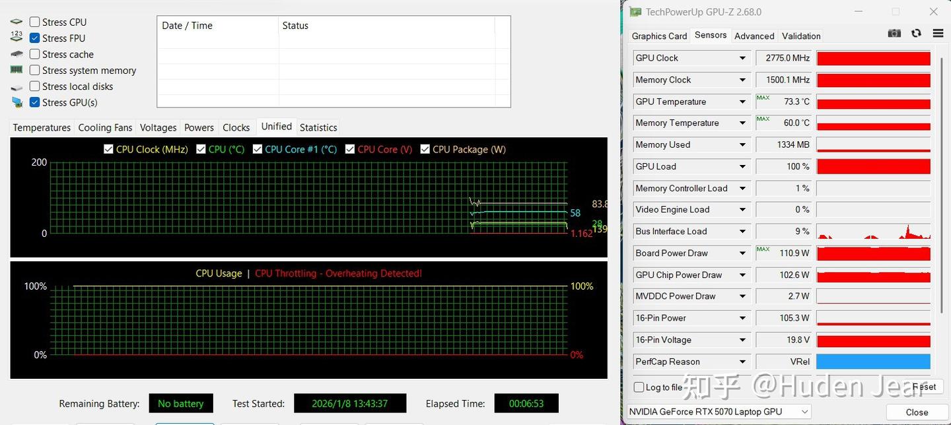Open GPU-Z Advanced tab
Viewport: 951px width, 425px height.
[x=754, y=36]
